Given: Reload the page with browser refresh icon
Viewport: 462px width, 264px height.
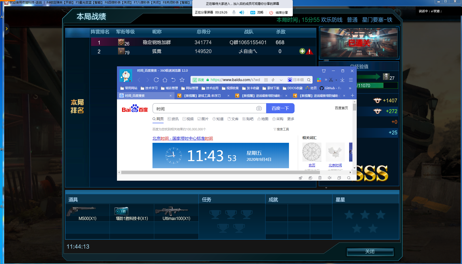Looking at the screenshot, I should (156, 80).
